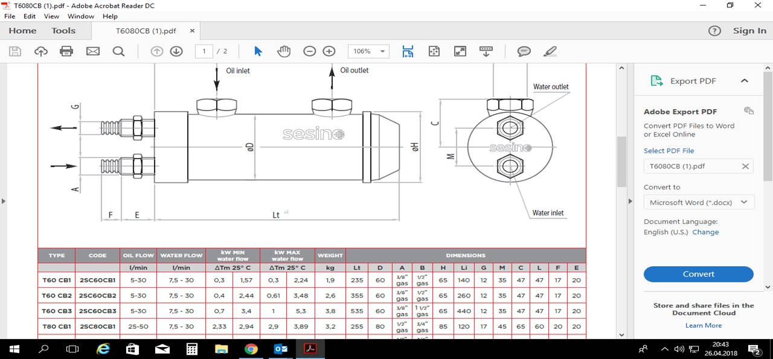This screenshot has height=359, width=773.
Task: Switch to the Home tab
Action: click(22, 31)
